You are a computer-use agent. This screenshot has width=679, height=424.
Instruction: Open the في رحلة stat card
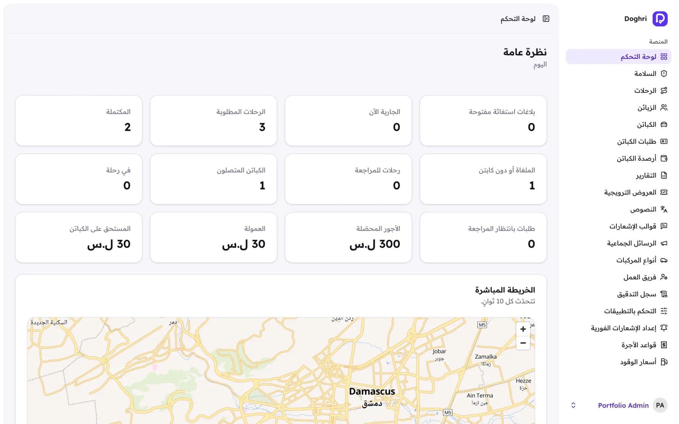click(x=78, y=179)
